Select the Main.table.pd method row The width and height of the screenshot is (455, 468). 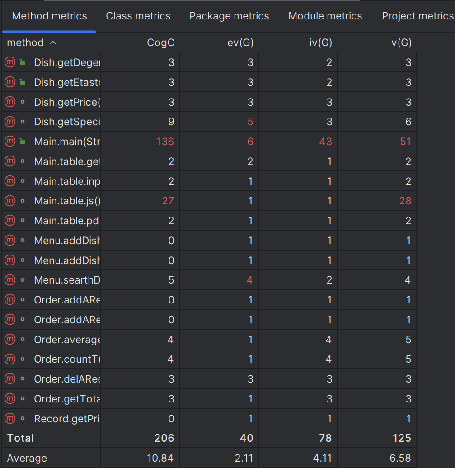coord(209,220)
